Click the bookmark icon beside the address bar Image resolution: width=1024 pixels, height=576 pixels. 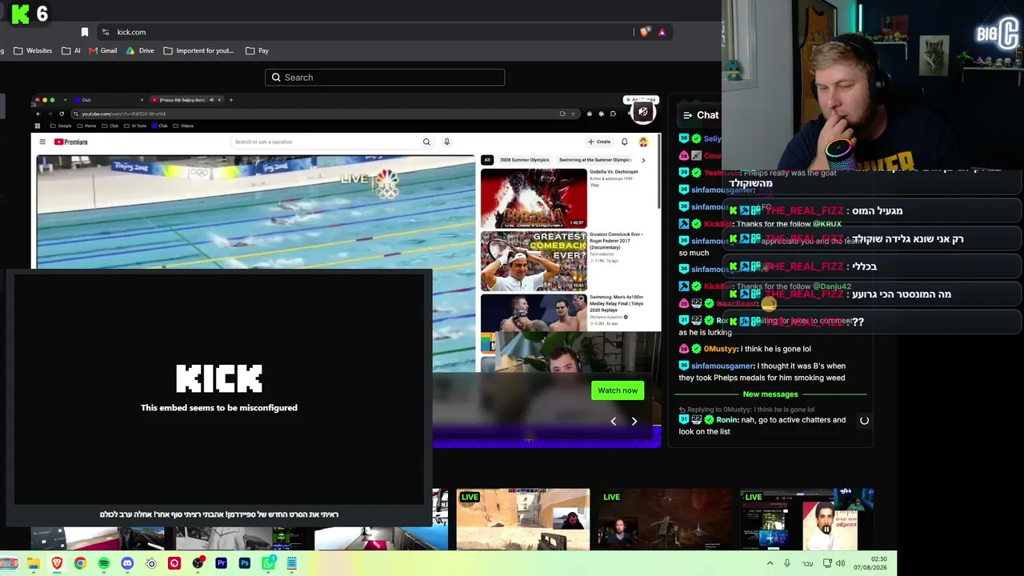point(85,32)
